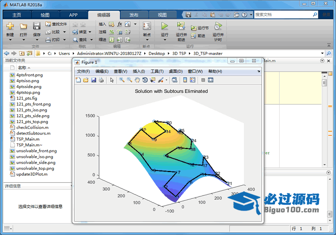This screenshot has width=336, height=235.
Task: Click the Open folder icon in ribbon
Action: pyautogui.click(x=23, y=26)
